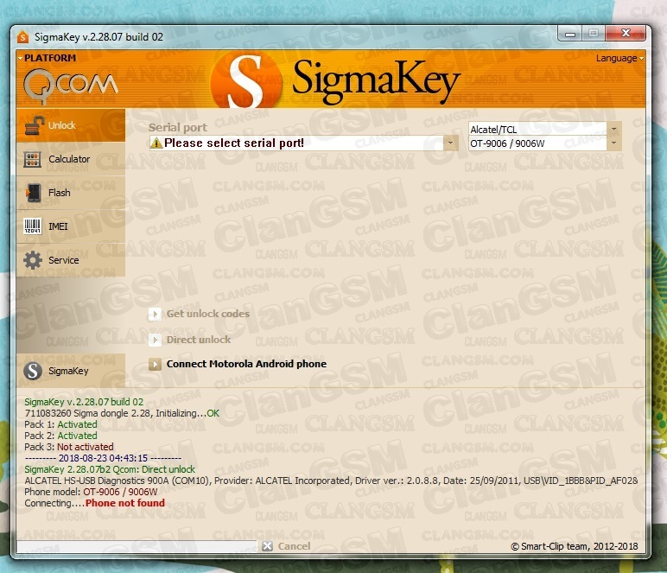Click the arrow icon beside Direct unlock

[155, 340]
